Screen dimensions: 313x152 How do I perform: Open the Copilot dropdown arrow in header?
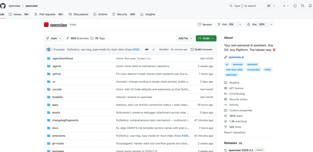pyautogui.click(x=274, y=6)
